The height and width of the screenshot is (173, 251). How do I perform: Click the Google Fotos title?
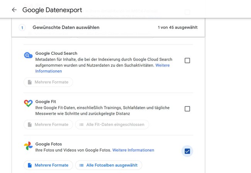pyautogui.click(x=49, y=144)
